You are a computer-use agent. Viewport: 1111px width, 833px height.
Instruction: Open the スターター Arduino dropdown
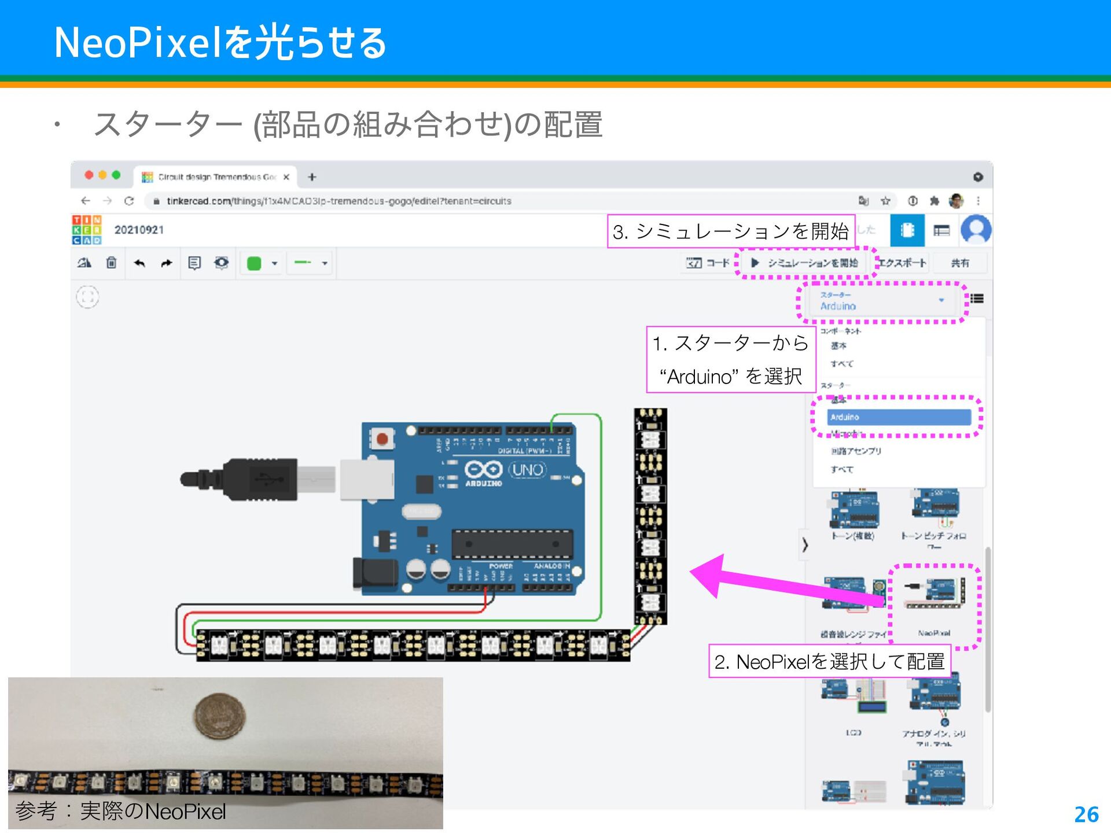click(882, 301)
